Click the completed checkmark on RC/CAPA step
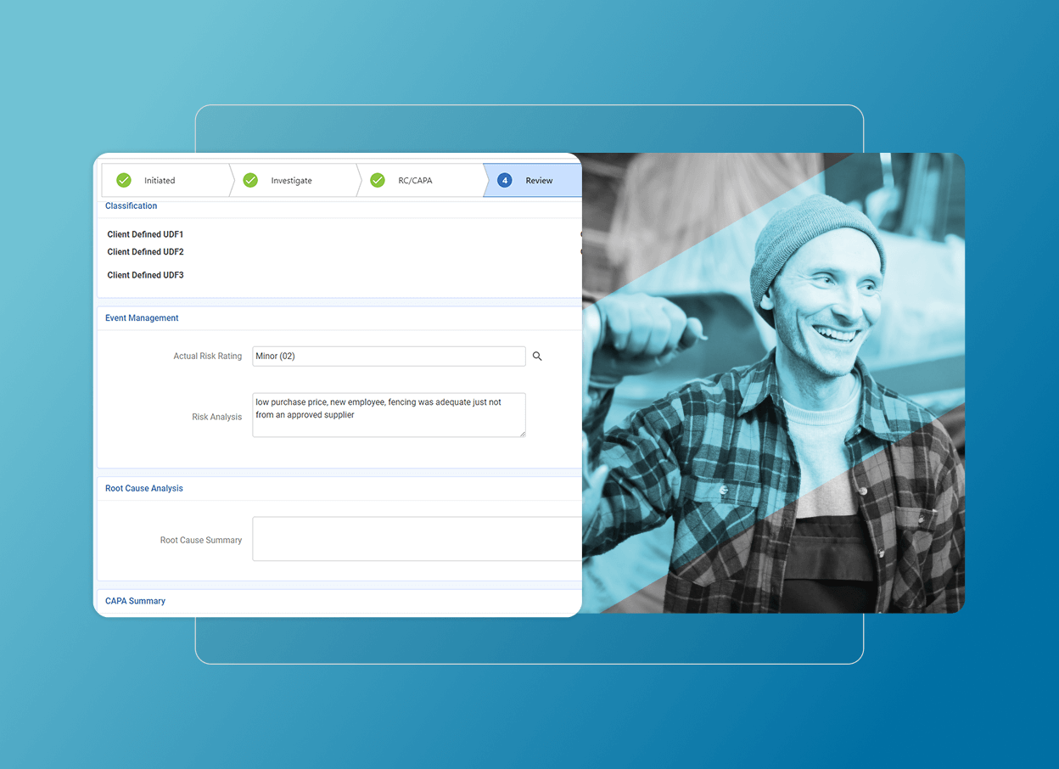 coord(377,180)
